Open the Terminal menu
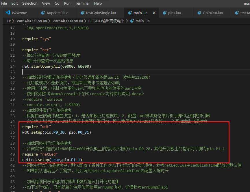 pos(82,3)
